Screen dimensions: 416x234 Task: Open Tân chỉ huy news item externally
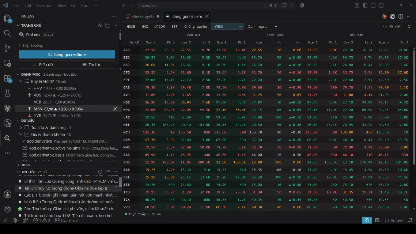click(115, 188)
